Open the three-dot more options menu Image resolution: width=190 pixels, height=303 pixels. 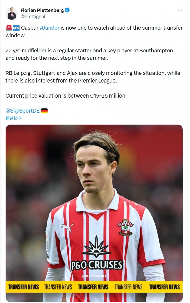coord(180,10)
